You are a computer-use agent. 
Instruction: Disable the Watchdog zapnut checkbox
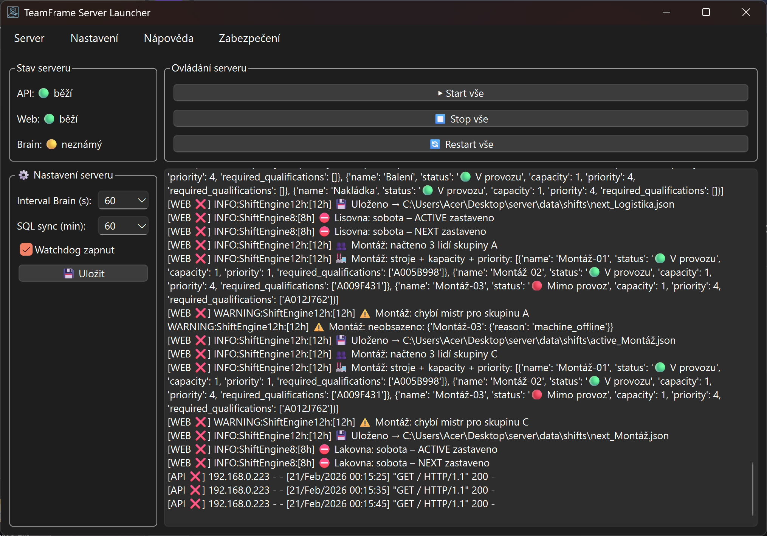[x=26, y=250]
